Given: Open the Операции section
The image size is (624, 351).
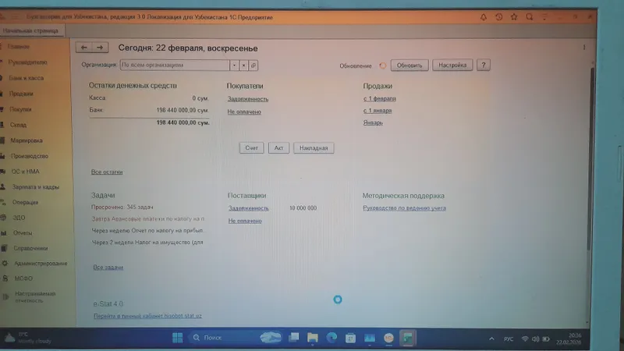Looking at the screenshot, I should 25,203.
